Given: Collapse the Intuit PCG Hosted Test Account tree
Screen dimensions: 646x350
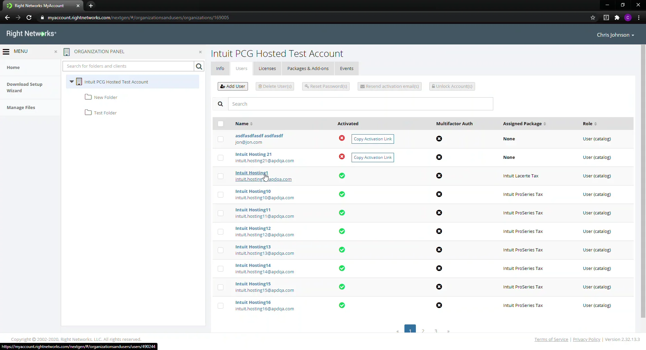Looking at the screenshot, I should coord(72,81).
